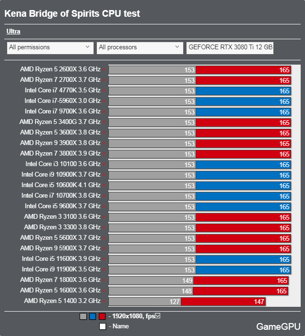Remove AMD Ryzen 7 2700X row via red X
Viewport: 305px width, 336px height.
104,80
